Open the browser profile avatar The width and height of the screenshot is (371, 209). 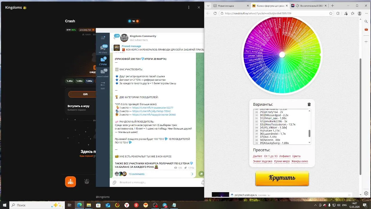pos(360,13)
